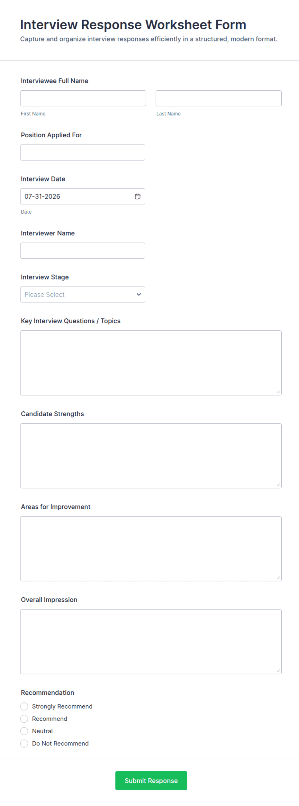Click the Candidate Strengths resize handle
The image size is (299, 806).
click(278, 485)
